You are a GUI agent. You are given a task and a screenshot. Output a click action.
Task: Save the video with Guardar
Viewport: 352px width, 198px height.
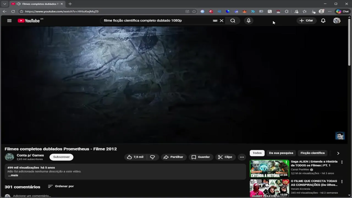pos(201,157)
